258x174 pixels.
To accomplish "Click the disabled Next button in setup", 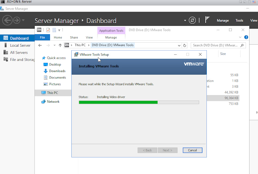I will (x=168, y=150).
